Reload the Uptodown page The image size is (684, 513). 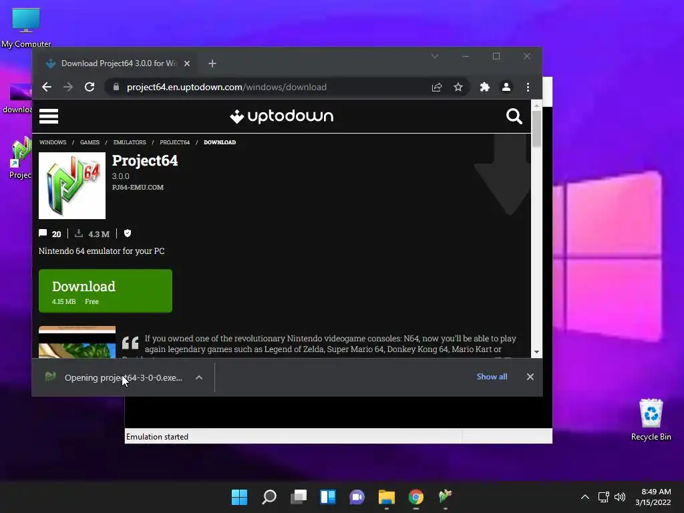(90, 87)
